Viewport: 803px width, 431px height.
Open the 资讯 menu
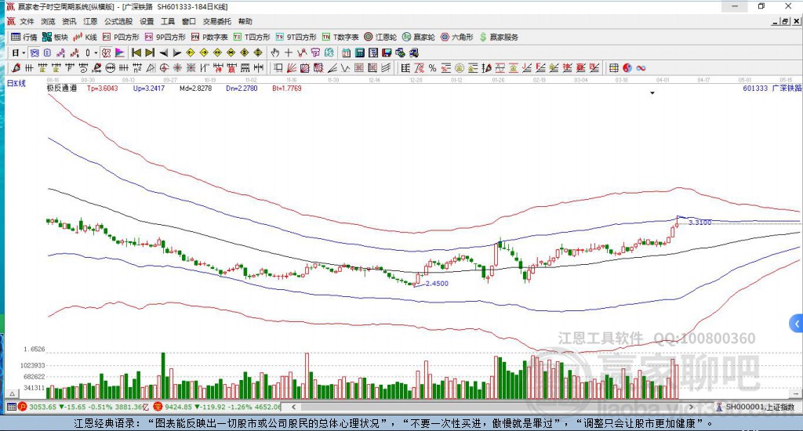69,21
